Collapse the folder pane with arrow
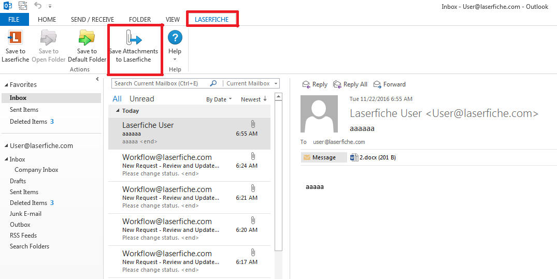The width and height of the screenshot is (557, 279). [97, 79]
